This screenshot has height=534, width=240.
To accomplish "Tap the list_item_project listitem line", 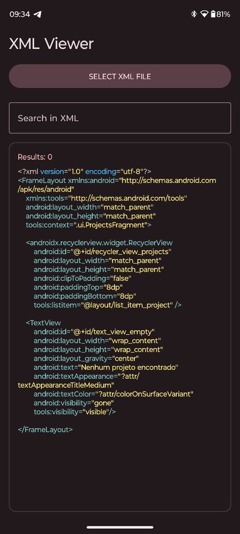I will click(108, 305).
